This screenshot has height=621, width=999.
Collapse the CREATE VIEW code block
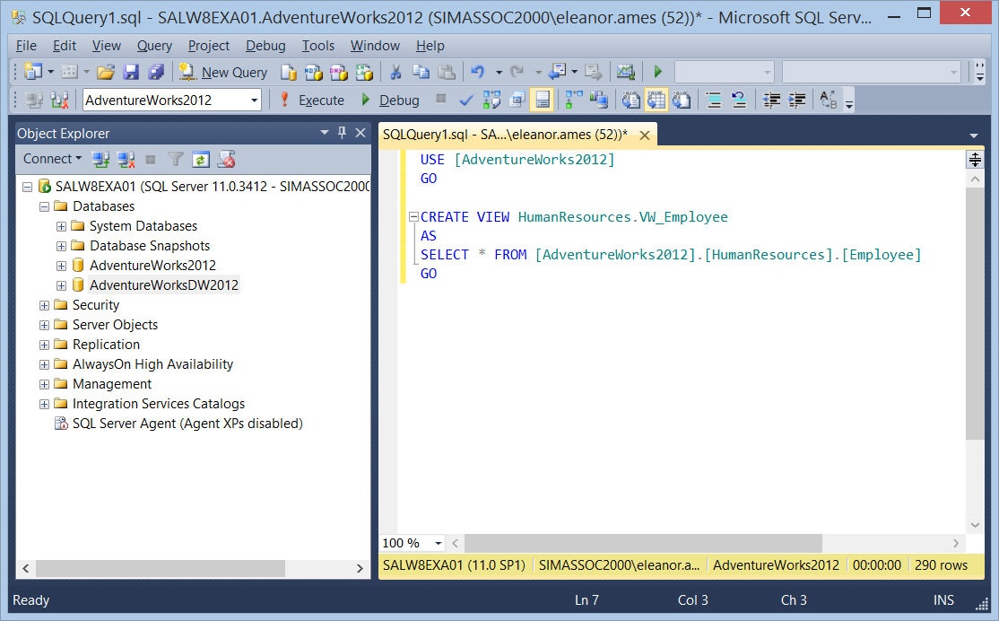coord(413,217)
